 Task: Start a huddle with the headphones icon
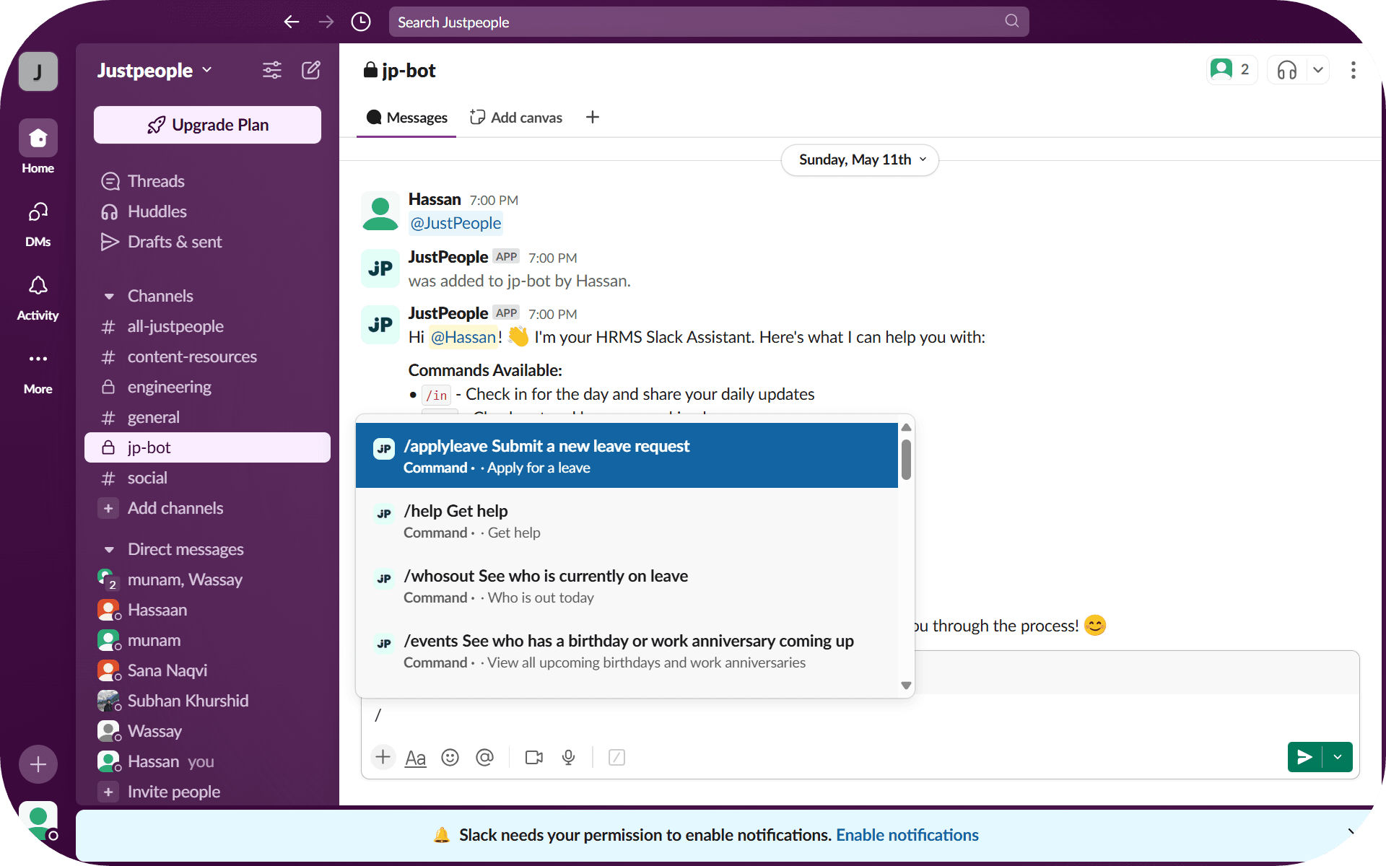(1287, 70)
